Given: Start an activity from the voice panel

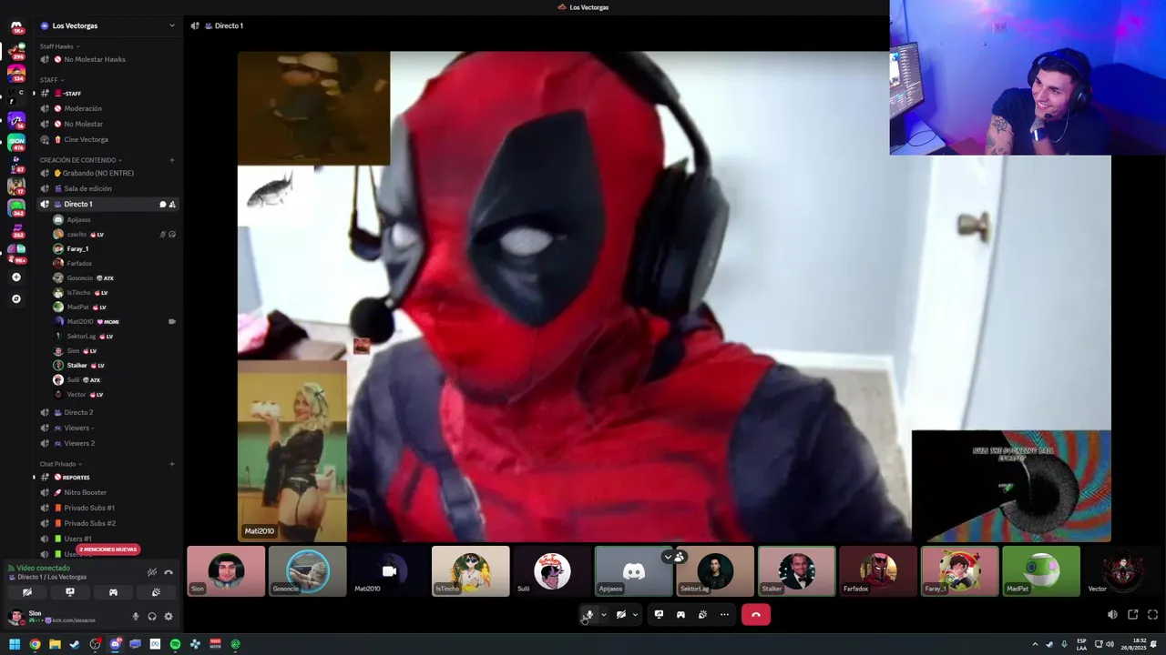Looking at the screenshot, I should tap(113, 592).
